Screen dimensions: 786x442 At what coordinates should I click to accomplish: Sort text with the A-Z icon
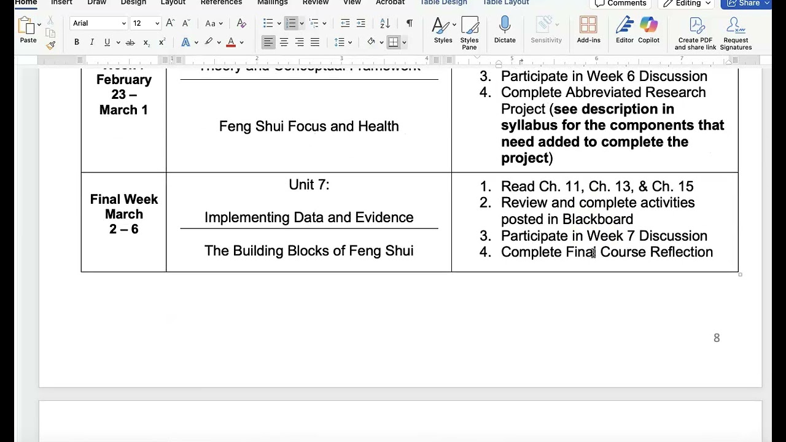click(x=385, y=23)
